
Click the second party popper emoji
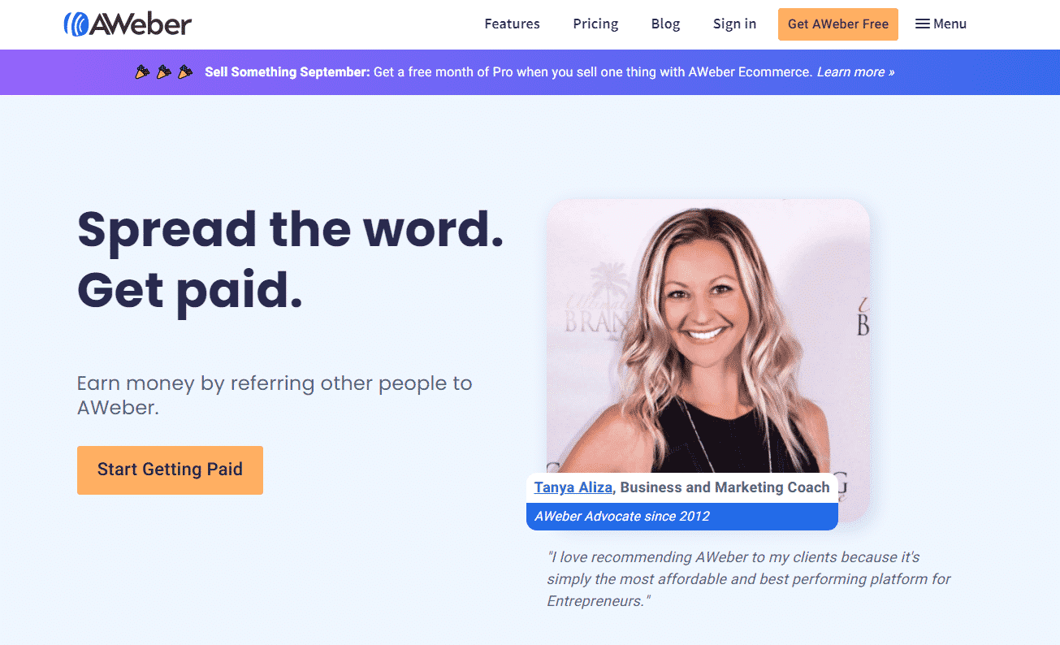[164, 72]
